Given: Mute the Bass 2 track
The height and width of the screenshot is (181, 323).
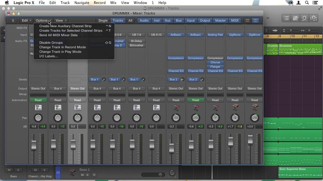Looking at the screenshot, I should [x=82, y=175].
